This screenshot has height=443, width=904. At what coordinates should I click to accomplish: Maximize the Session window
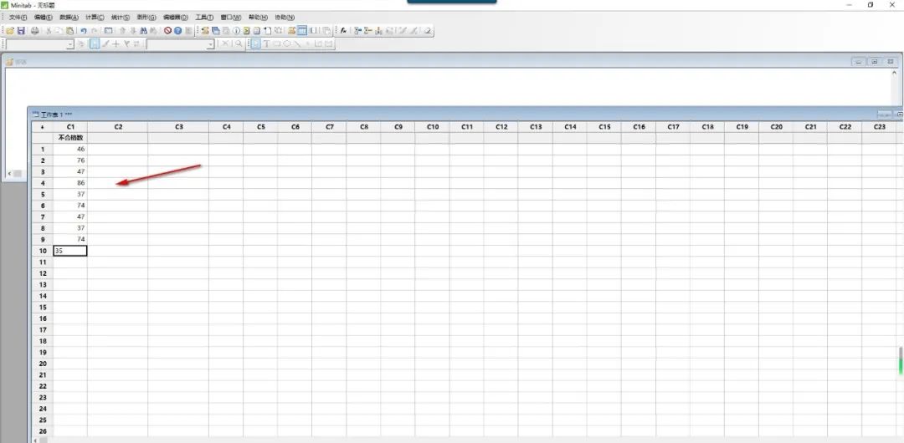click(x=875, y=61)
